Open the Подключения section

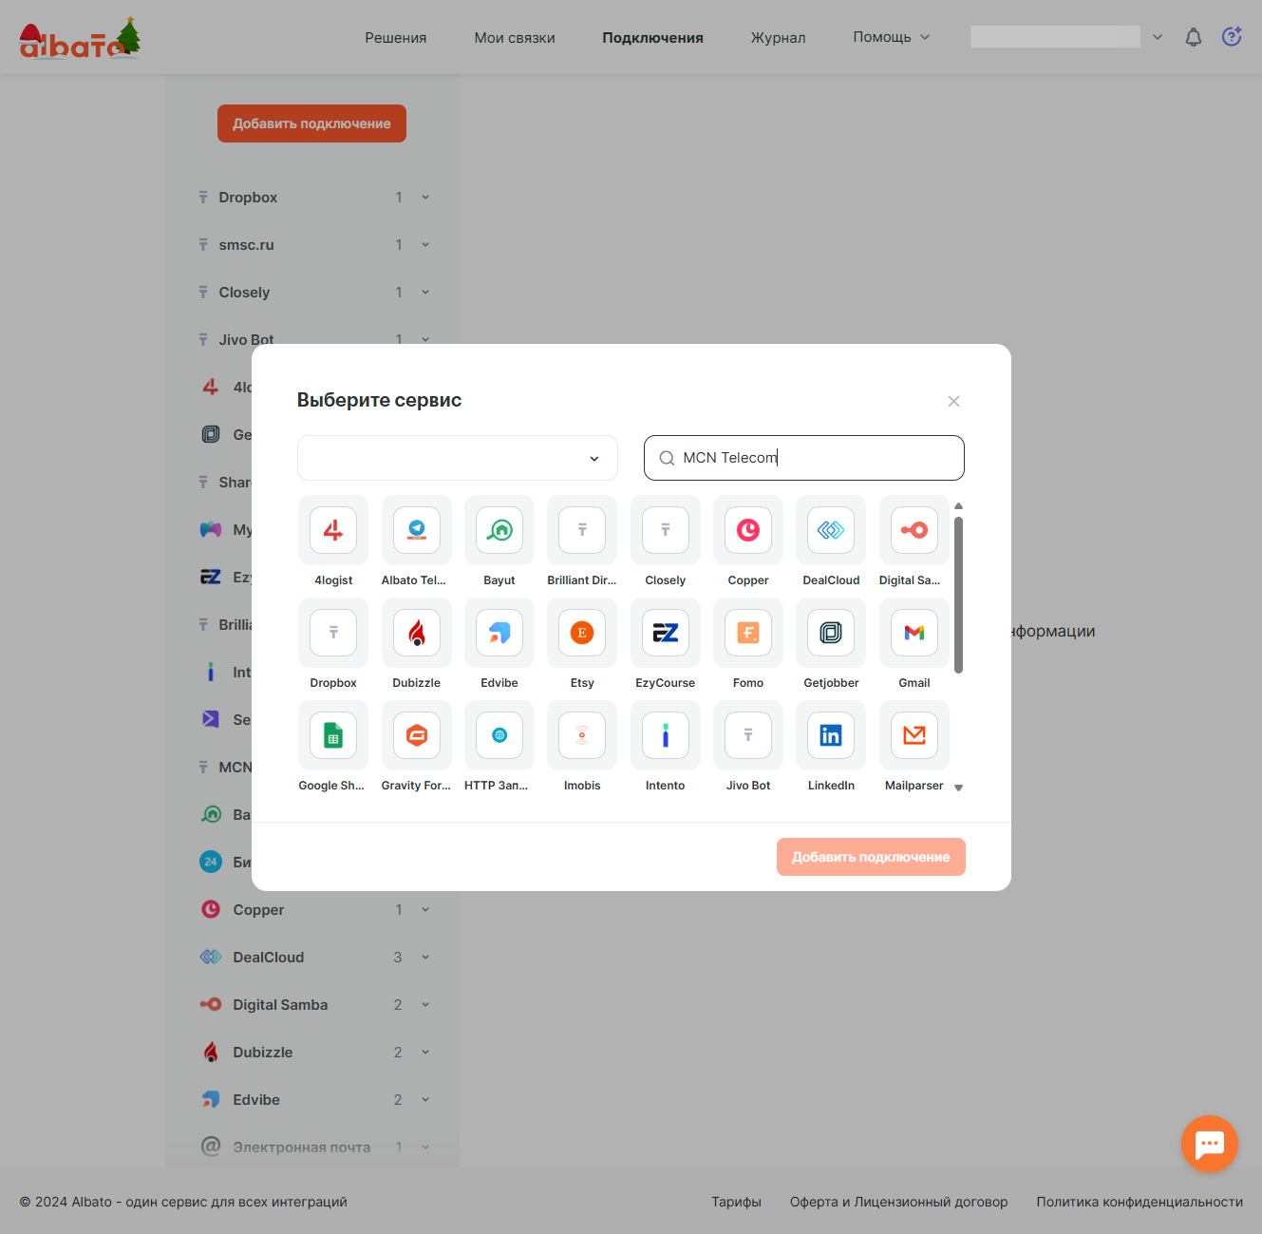(x=652, y=38)
